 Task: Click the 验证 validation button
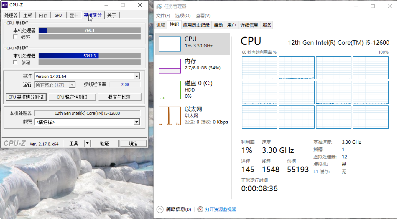(x=105, y=143)
